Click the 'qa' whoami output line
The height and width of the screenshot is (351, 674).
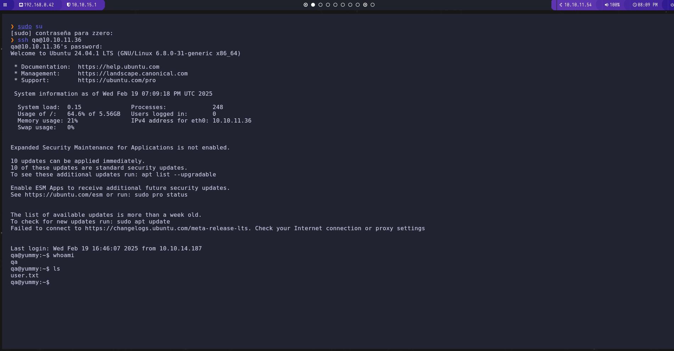click(x=14, y=262)
